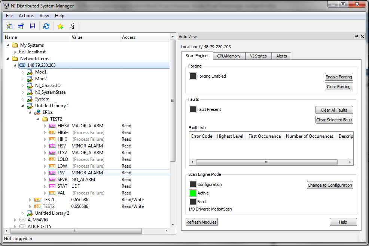Click the Help button in Auto View

pos(343,222)
